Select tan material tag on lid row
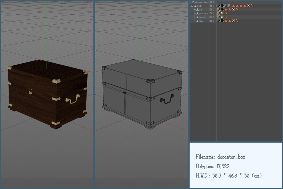This screenshot has width=283, height=189. click(x=218, y=9)
